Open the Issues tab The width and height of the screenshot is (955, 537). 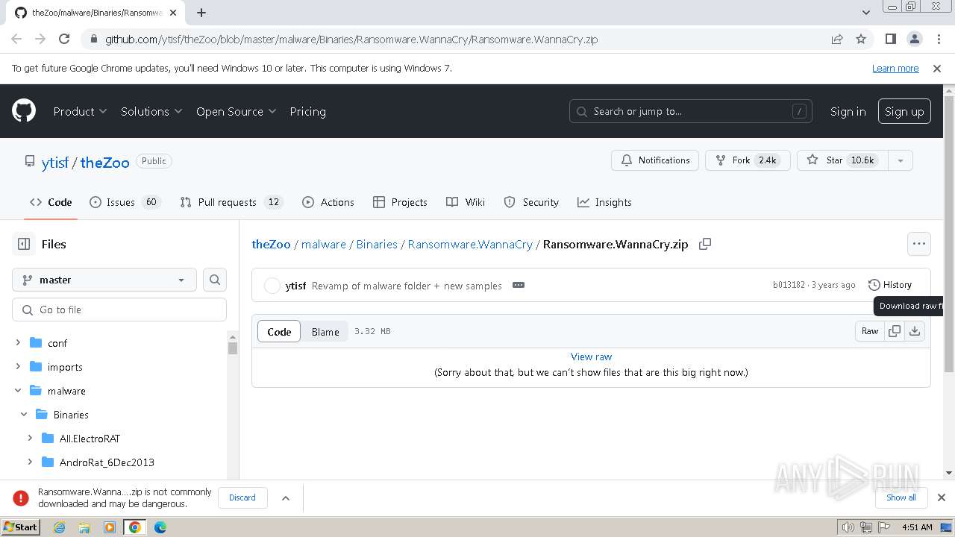click(125, 202)
